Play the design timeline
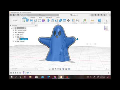This screenshot has height=90, width=120. point(15,73)
